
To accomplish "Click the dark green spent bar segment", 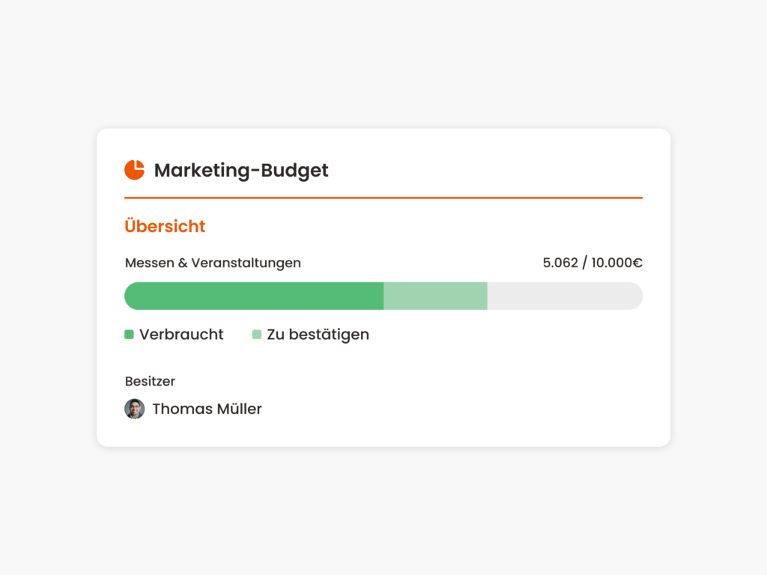I will click(254, 296).
